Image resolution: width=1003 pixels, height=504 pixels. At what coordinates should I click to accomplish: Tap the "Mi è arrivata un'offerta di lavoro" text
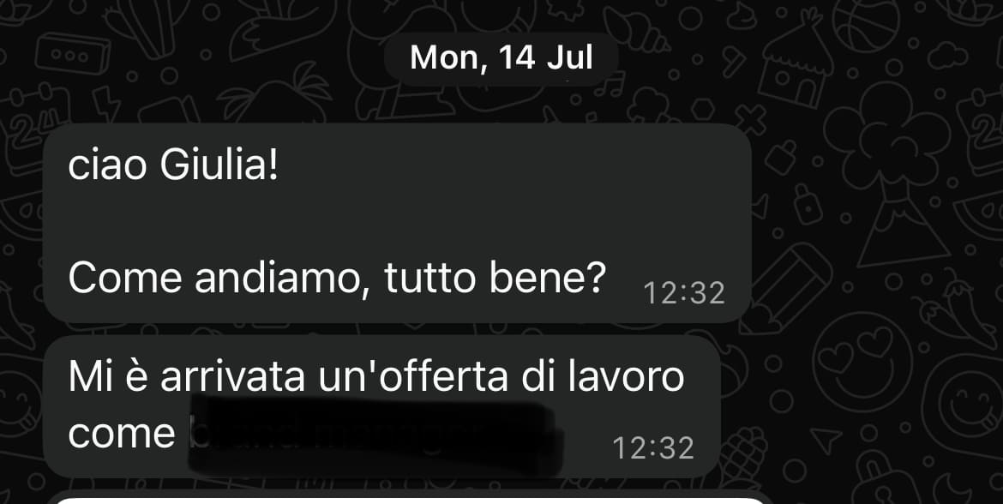pos(376,376)
